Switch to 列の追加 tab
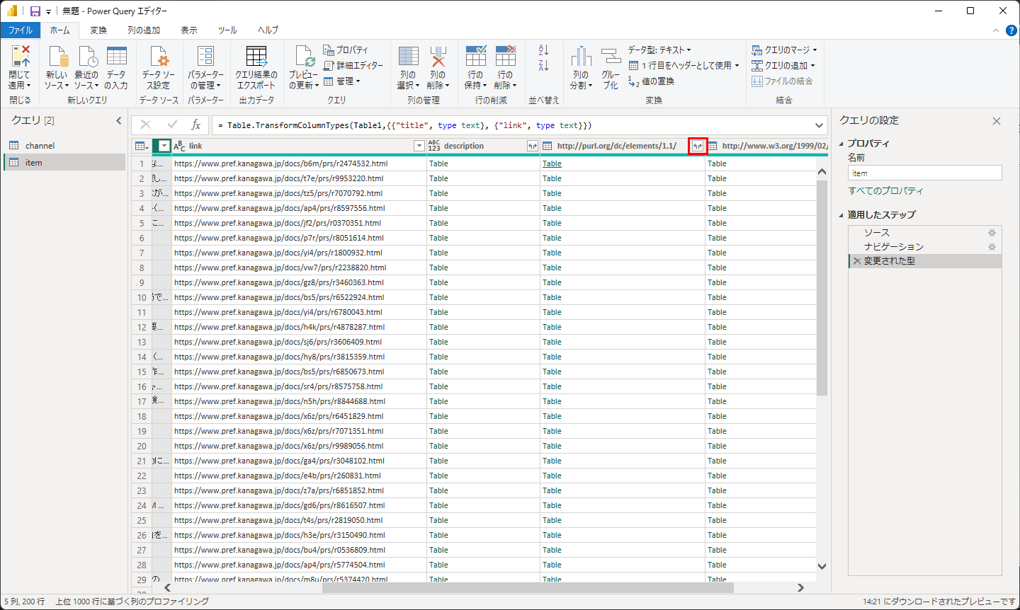 pos(144,30)
